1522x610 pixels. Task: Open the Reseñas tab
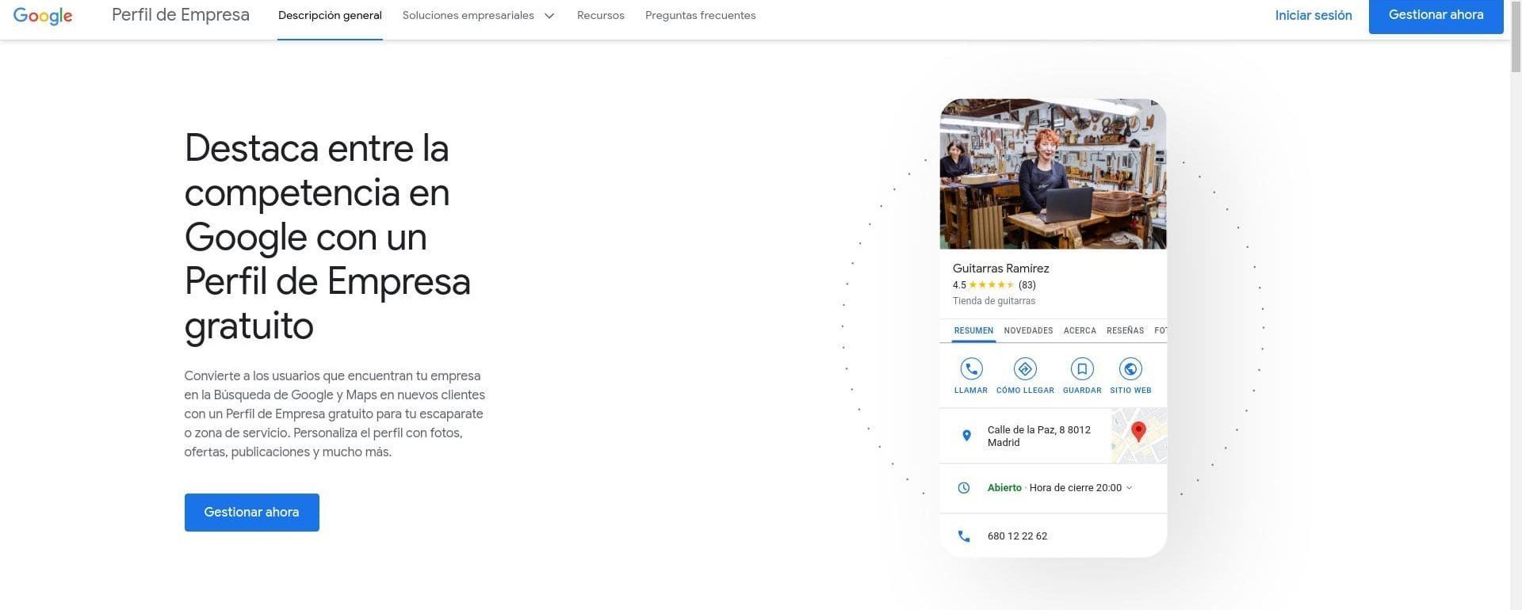pyautogui.click(x=1125, y=331)
